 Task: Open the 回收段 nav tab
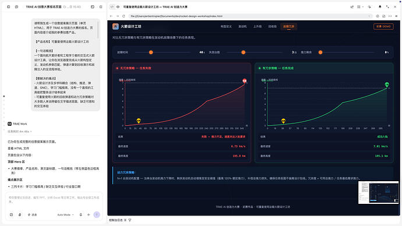point(273,26)
